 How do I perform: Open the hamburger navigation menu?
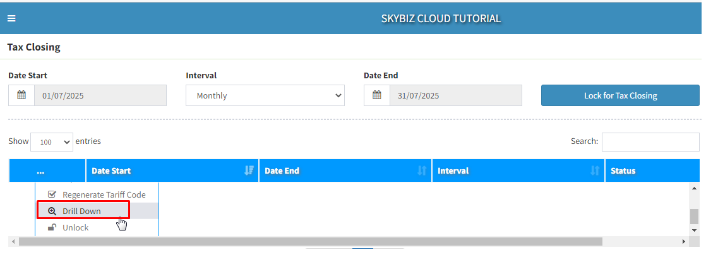pyautogui.click(x=11, y=18)
